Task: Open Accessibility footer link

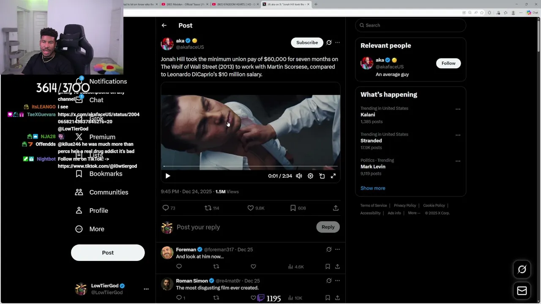Action: click(370, 213)
